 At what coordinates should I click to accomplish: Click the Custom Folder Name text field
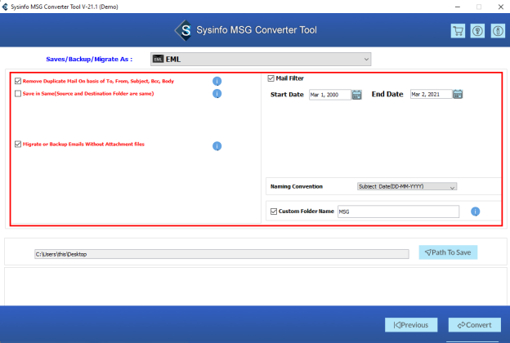398,212
